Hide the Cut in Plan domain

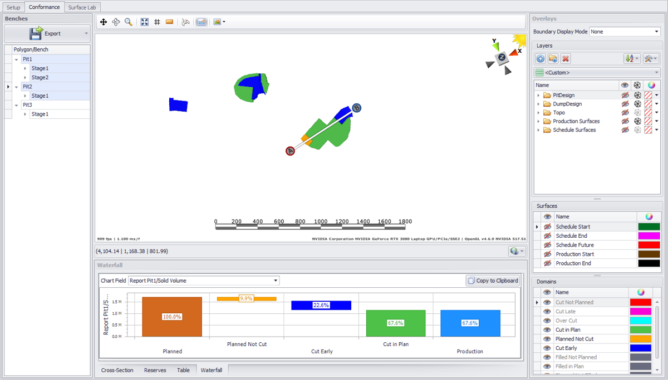(547, 330)
